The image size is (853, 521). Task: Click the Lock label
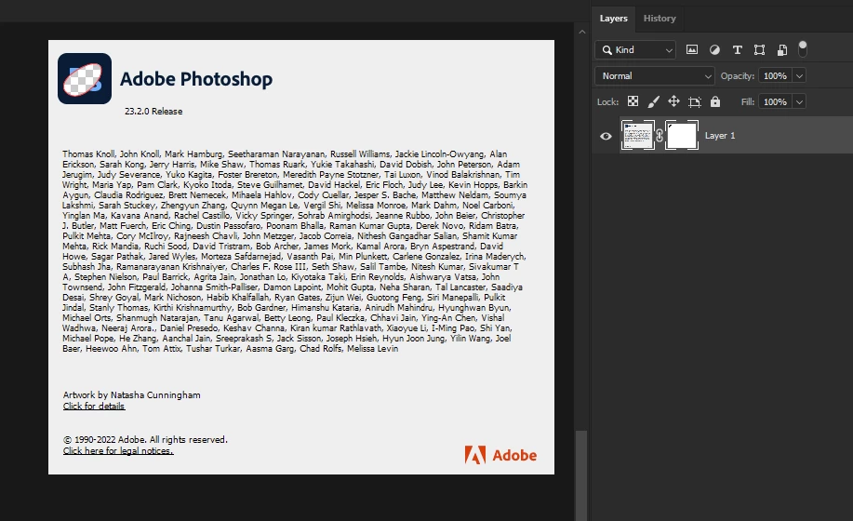click(607, 101)
